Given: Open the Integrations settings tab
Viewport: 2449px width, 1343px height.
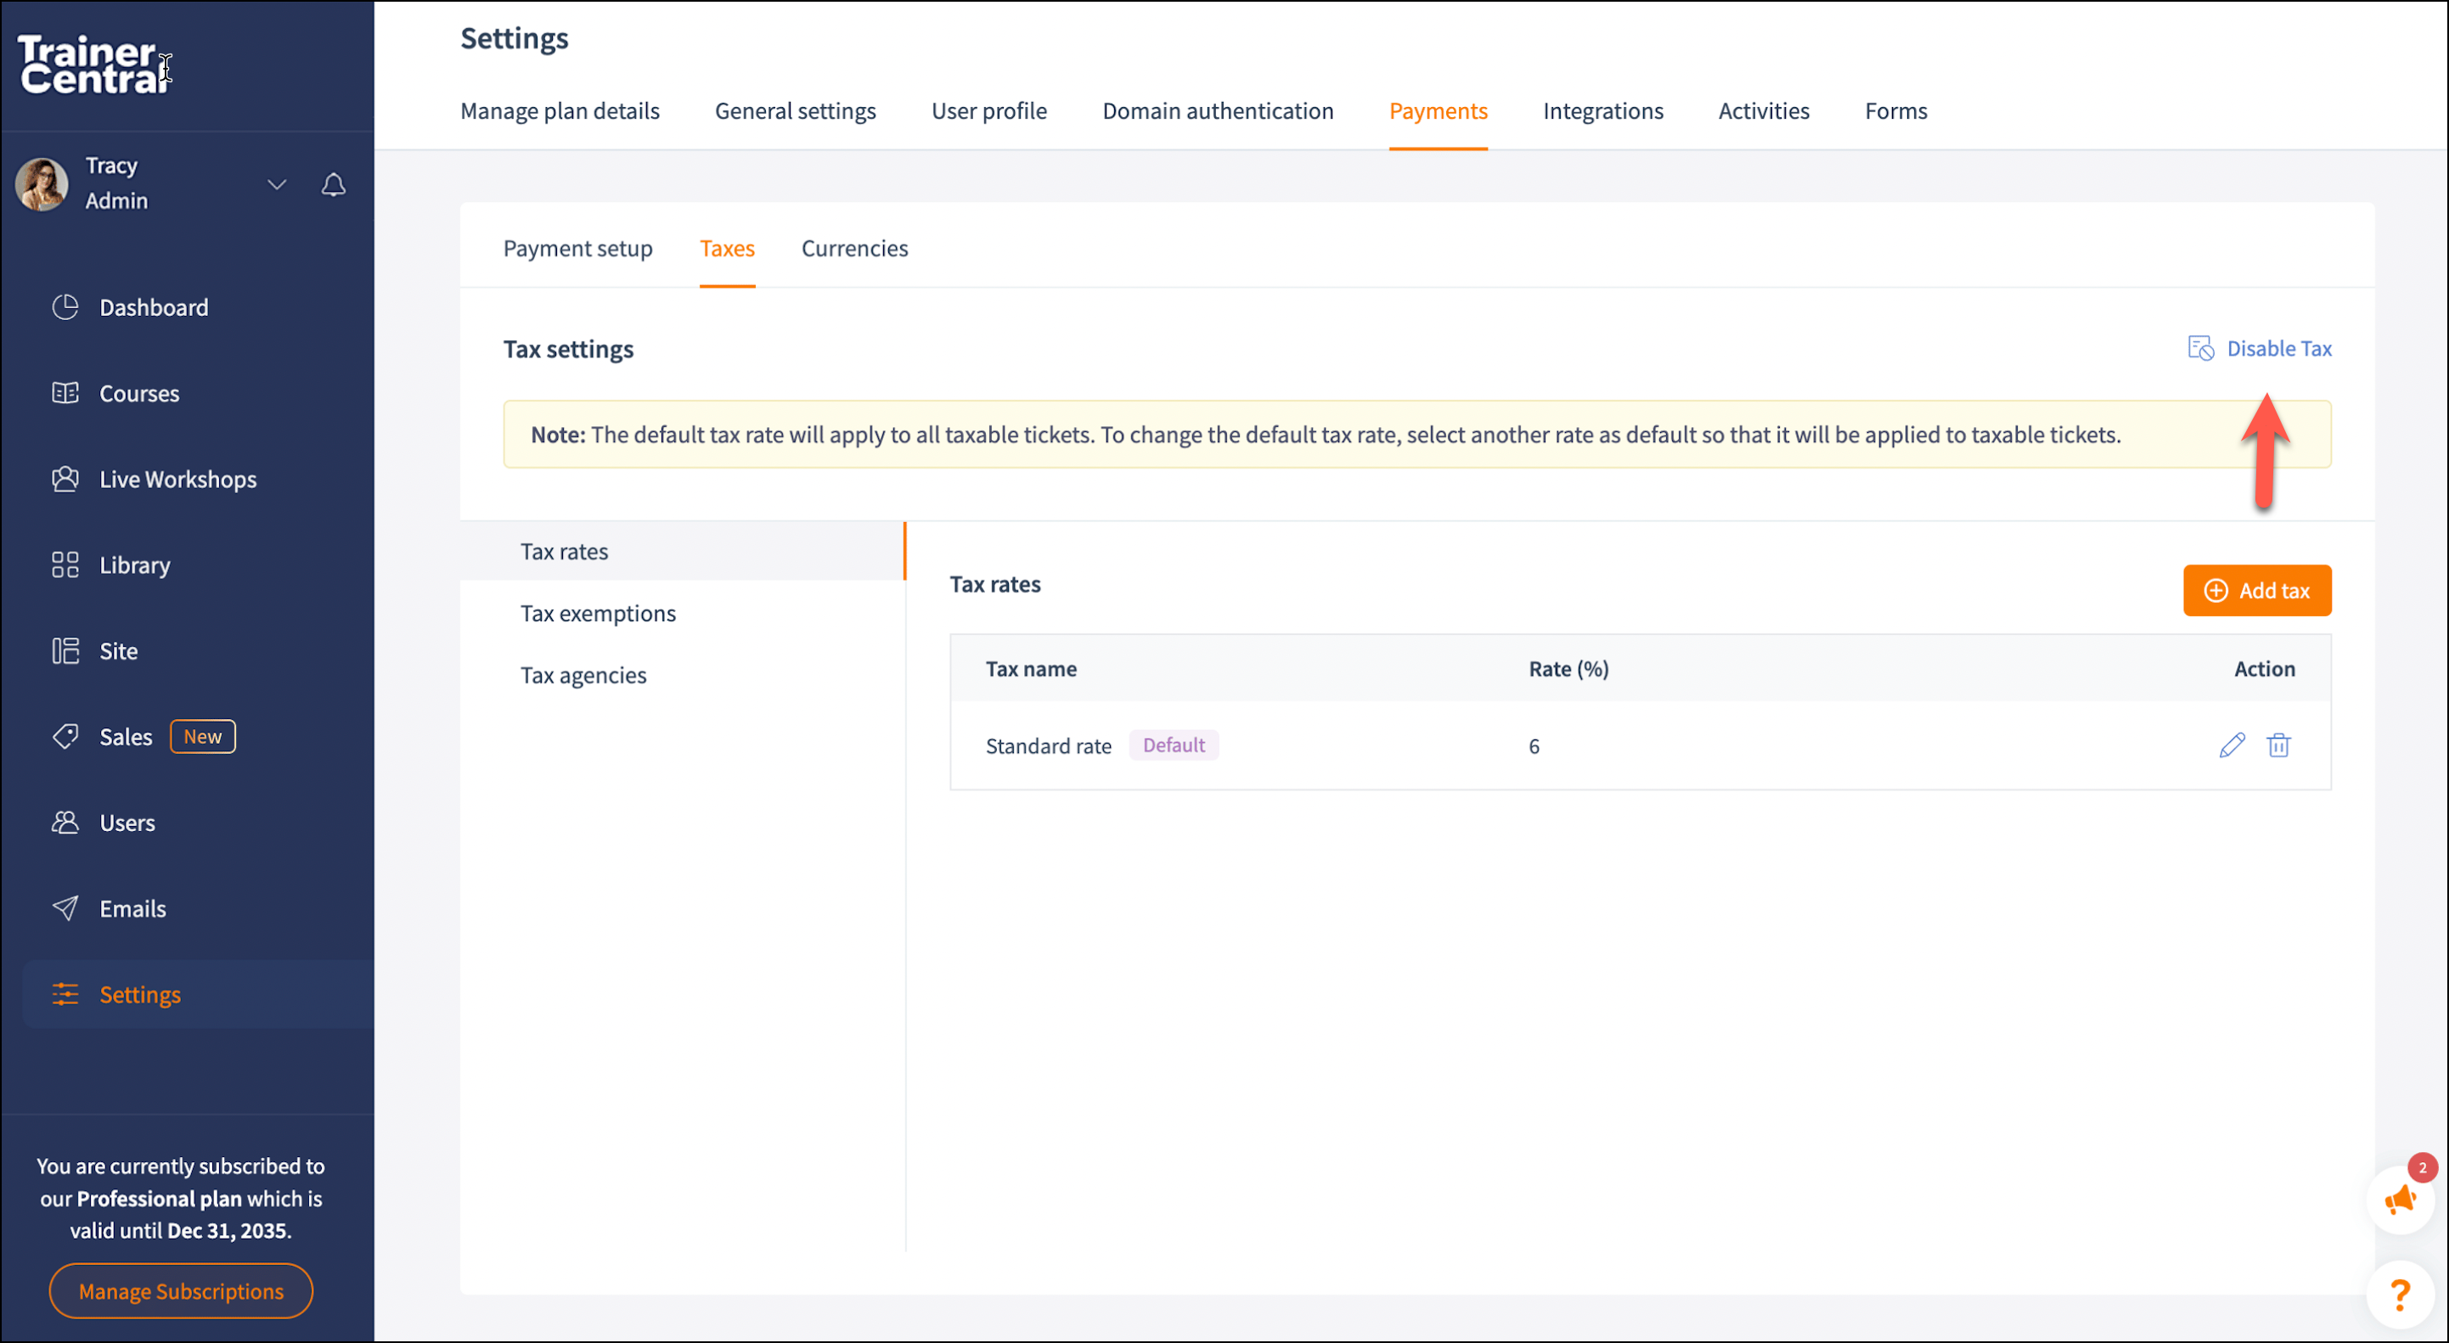Looking at the screenshot, I should [1602, 111].
